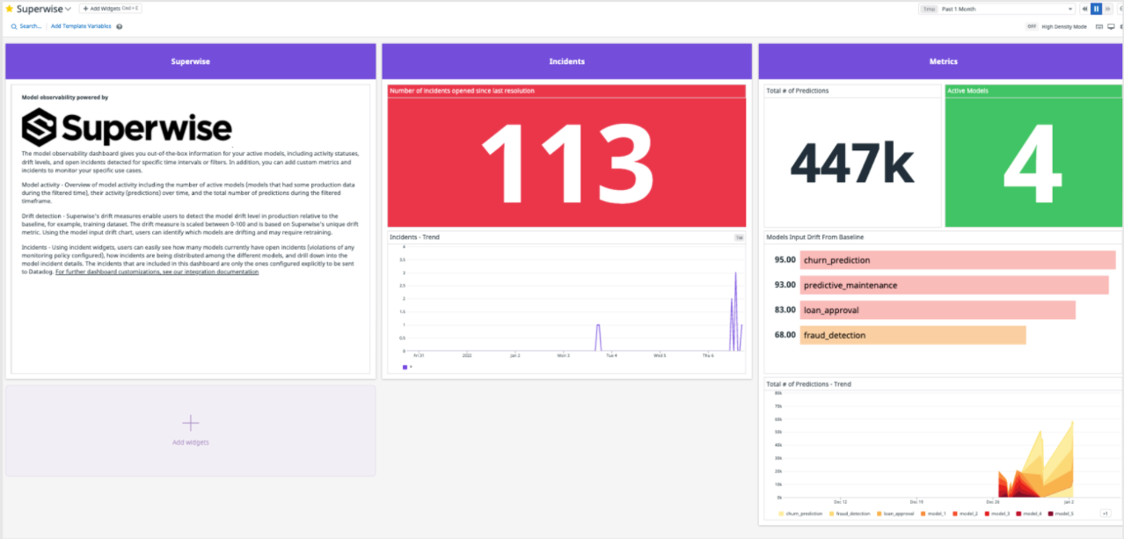Screen dimensions: 1124x539
Task: Click the TV mode monitor icon
Action: point(1110,26)
